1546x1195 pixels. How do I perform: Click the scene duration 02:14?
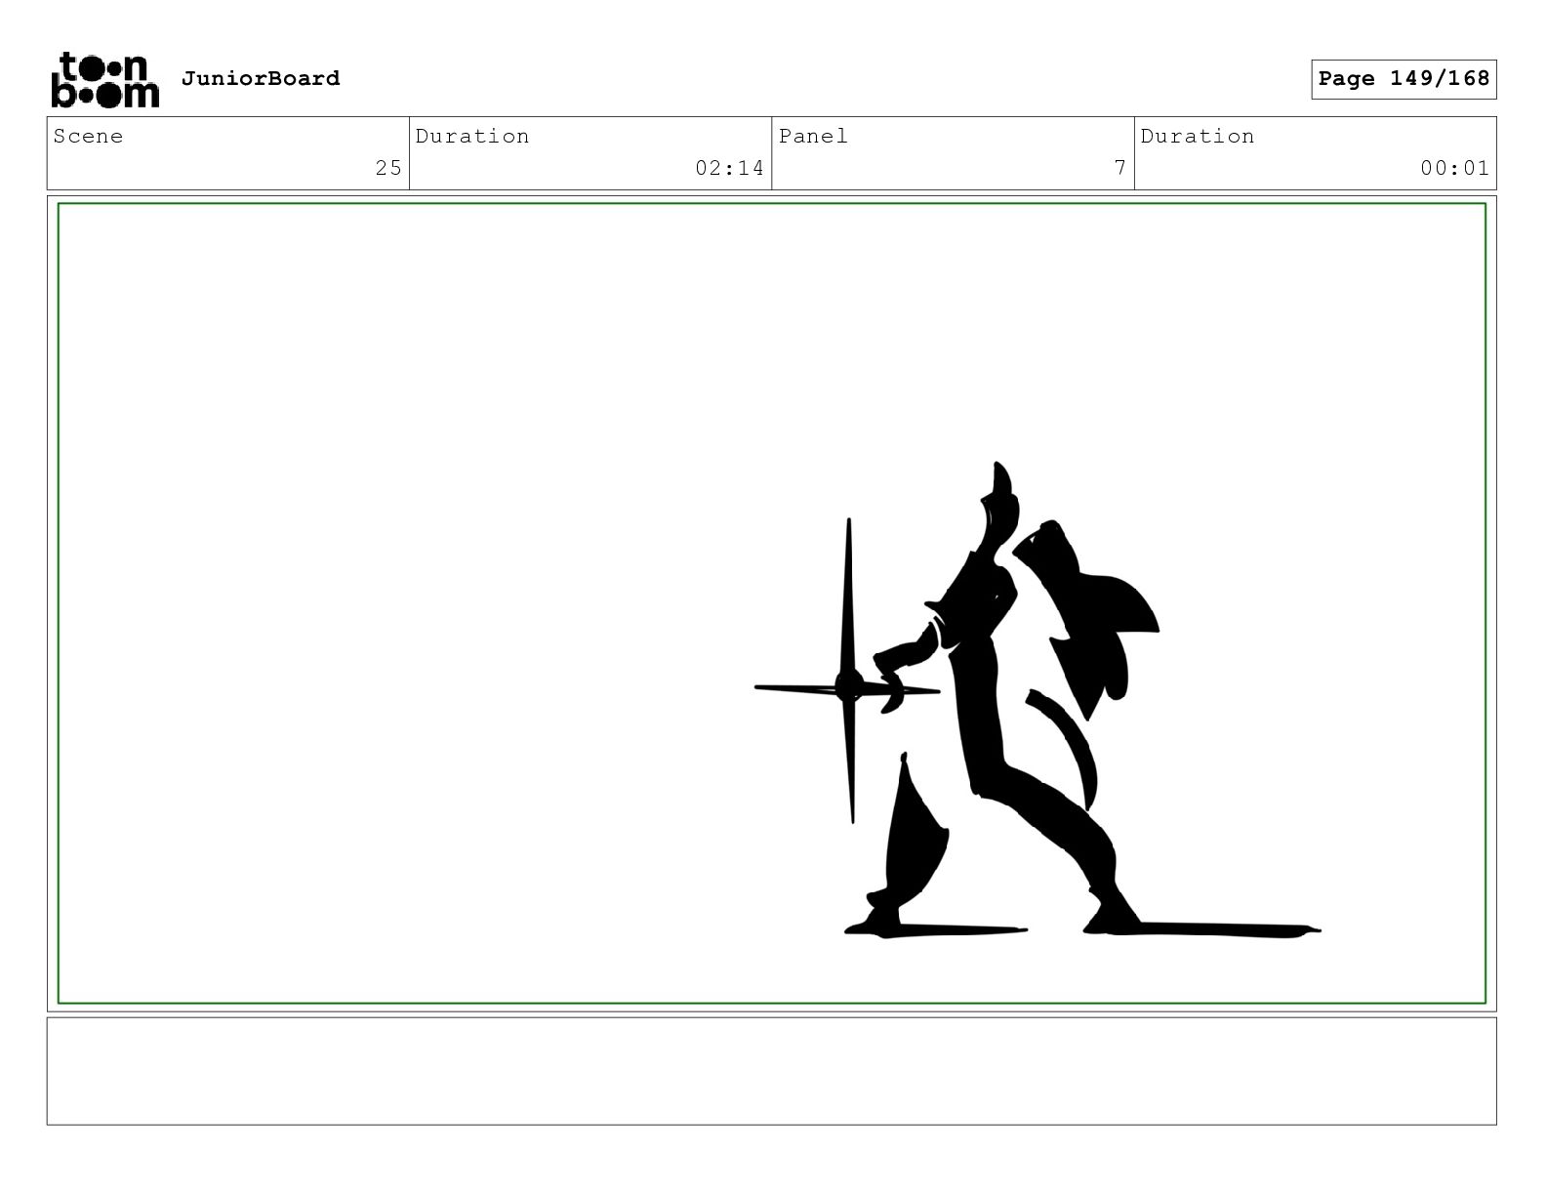tap(729, 168)
